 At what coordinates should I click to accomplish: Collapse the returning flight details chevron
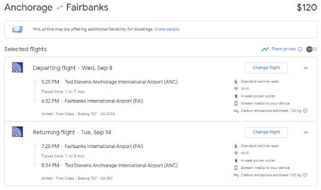click(x=305, y=132)
